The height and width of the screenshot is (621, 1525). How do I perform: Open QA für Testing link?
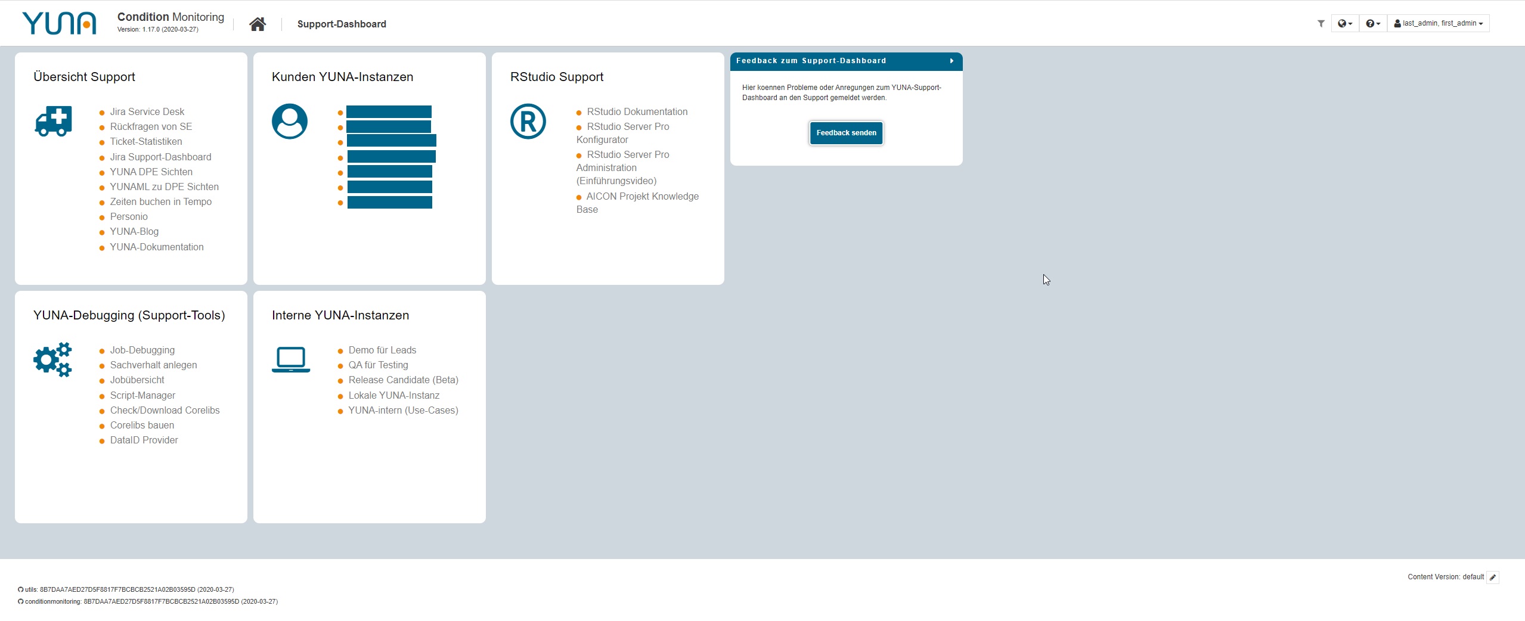tap(378, 365)
